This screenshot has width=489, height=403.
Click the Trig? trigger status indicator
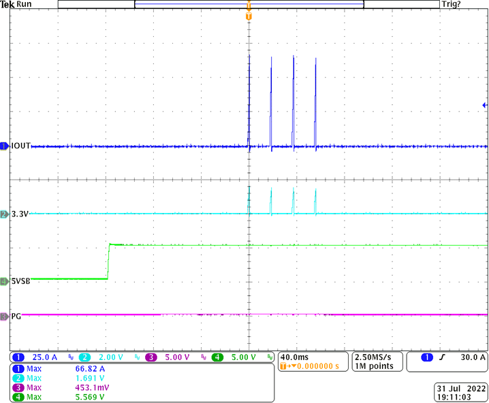[451, 4]
